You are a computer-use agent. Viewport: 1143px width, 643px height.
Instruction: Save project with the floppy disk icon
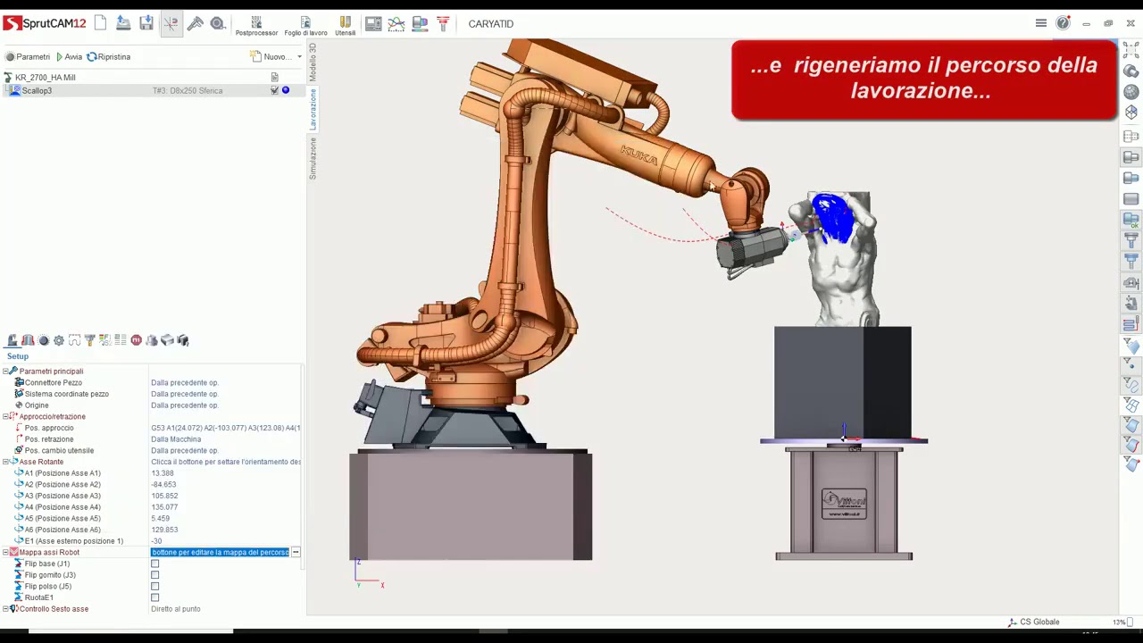click(x=146, y=23)
